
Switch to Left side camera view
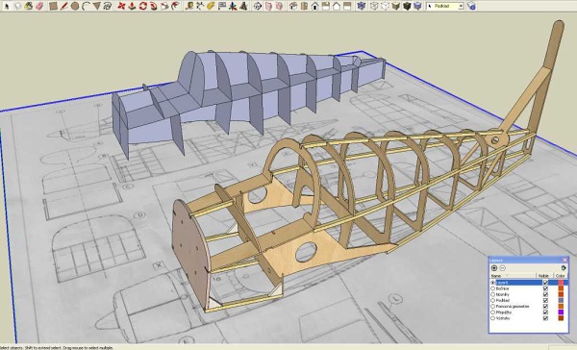tap(347, 6)
